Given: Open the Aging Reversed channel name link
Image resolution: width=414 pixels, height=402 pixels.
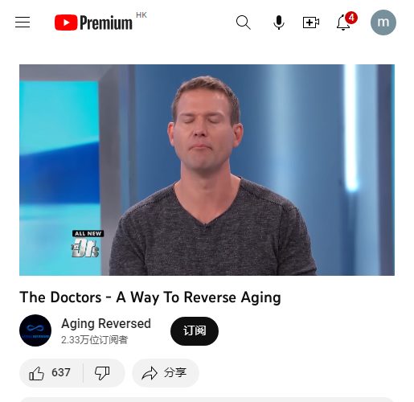Looking at the screenshot, I should (106, 323).
